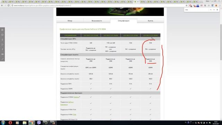The width and height of the screenshot is (222, 125).
Task: Click the GeForce GTX 850M column header
Action: click(91, 35)
